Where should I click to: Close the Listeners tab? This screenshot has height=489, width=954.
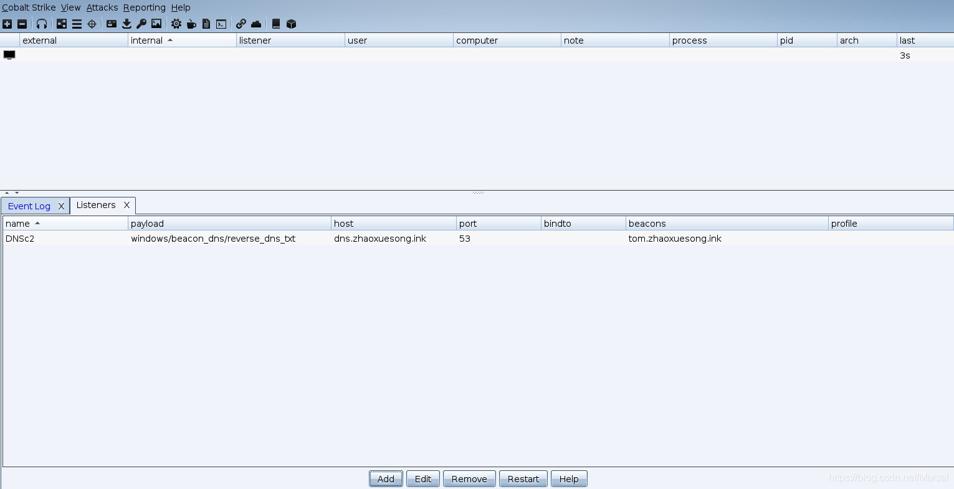tap(126, 205)
